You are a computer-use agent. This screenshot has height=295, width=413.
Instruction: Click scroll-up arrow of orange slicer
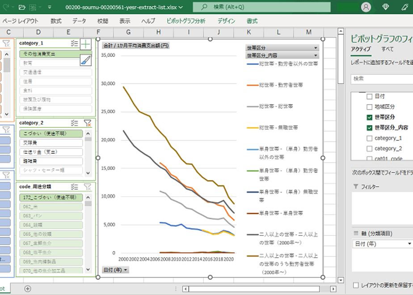7,55
